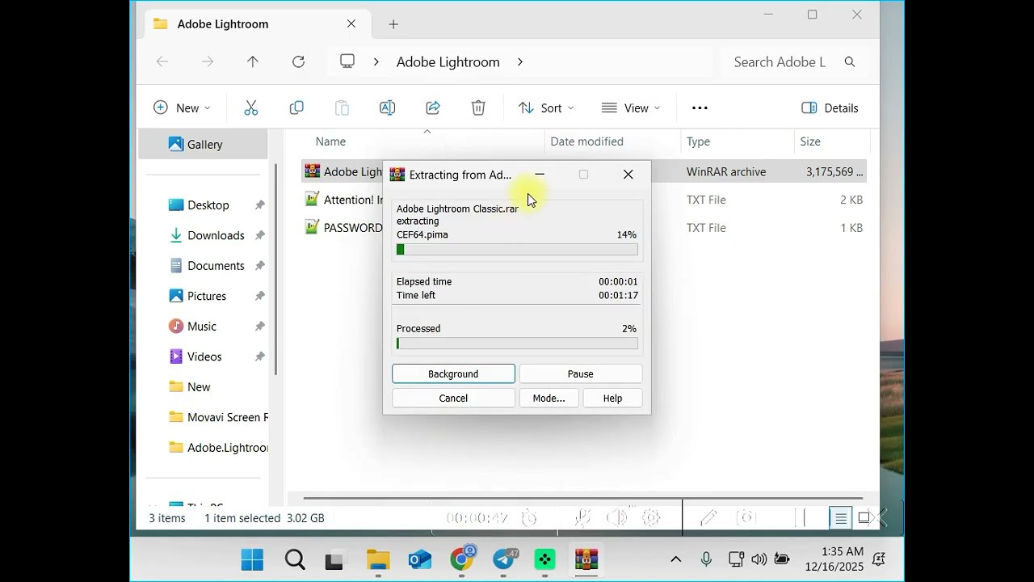Open the View dropdown

[631, 108]
